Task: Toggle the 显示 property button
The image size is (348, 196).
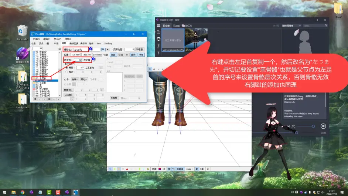Action: 133,55
